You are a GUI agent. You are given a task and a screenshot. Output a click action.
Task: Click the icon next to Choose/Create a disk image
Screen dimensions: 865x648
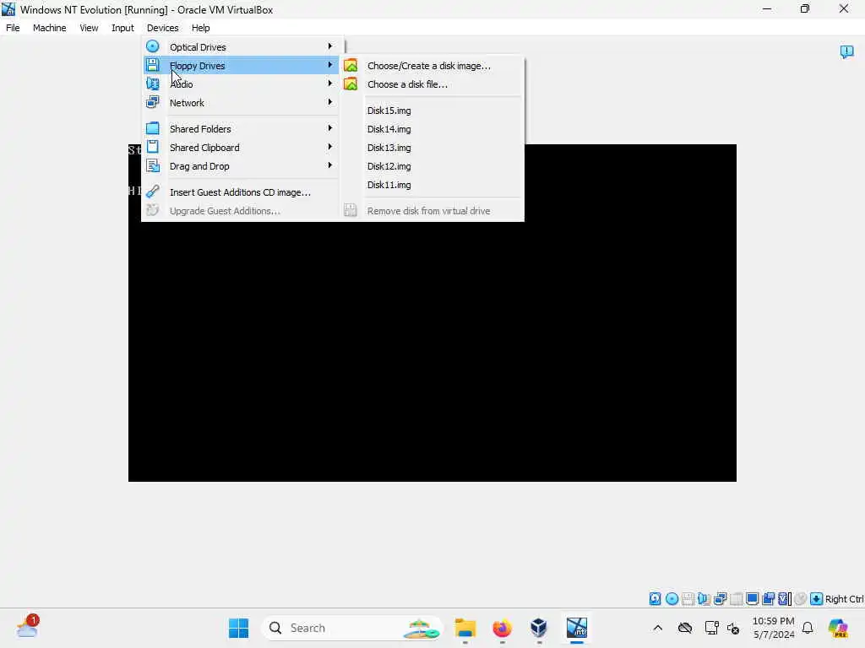351,66
